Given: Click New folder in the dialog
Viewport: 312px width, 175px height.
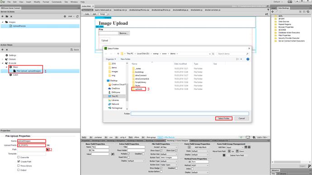Looking at the screenshot, I should tap(125, 59).
